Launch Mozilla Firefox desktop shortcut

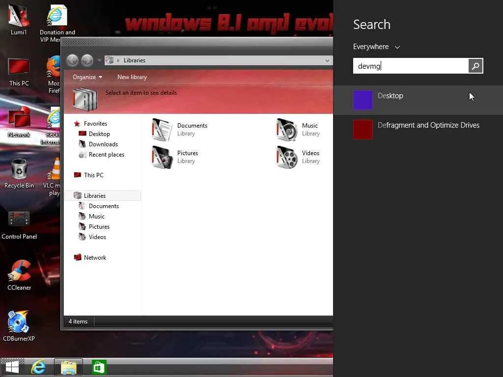click(54, 75)
